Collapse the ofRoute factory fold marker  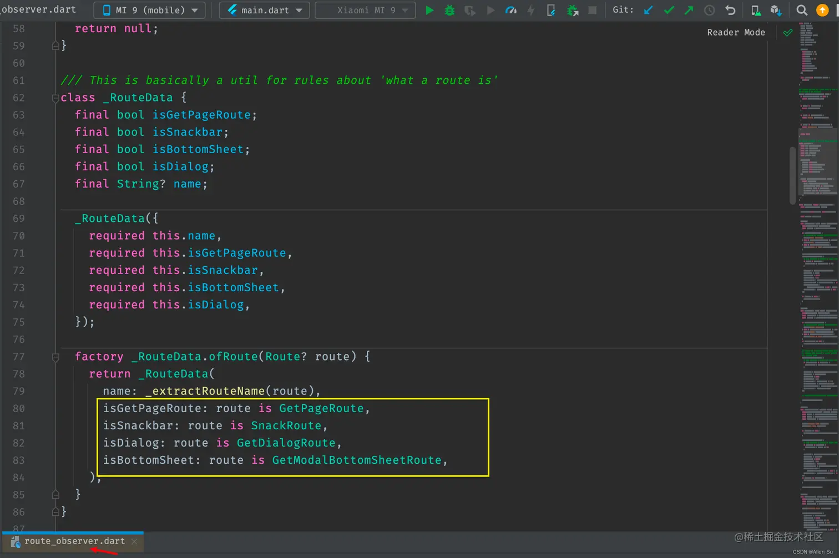(55, 357)
